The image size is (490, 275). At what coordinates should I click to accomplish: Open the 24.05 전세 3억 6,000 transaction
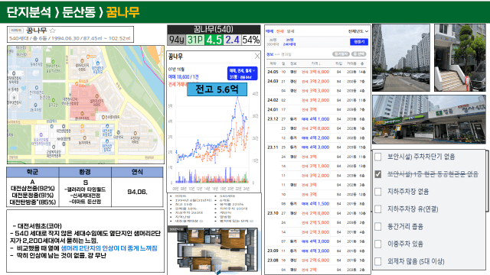(x=316, y=72)
